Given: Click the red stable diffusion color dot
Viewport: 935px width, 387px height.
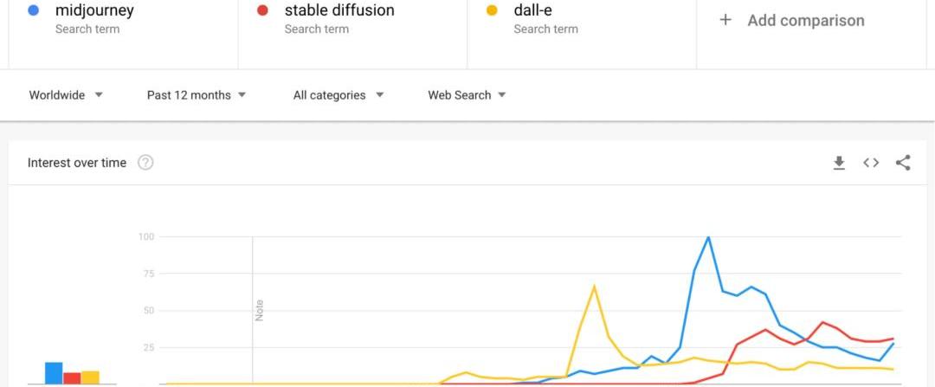Looking at the screenshot, I should click(262, 11).
